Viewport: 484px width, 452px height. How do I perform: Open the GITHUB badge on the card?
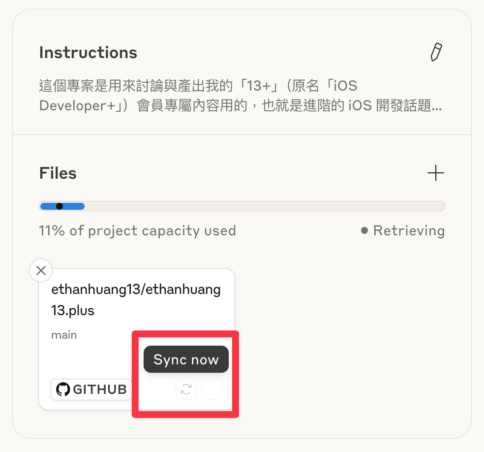[x=91, y=389]
